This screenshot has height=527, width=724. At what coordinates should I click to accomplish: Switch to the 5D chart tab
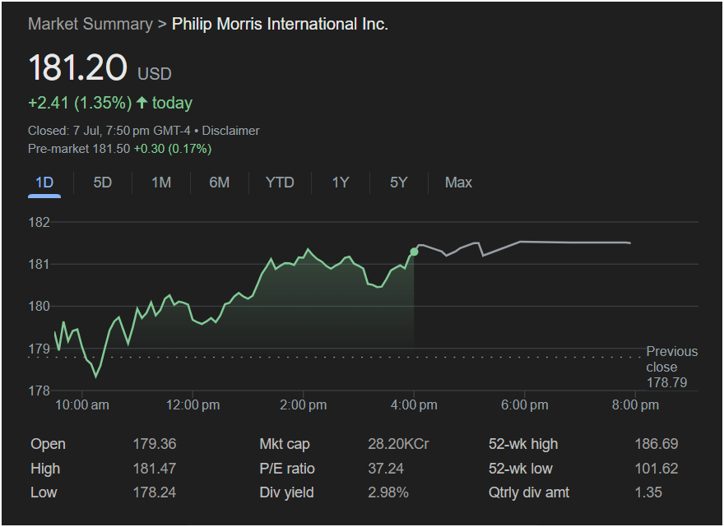point(103,183)
